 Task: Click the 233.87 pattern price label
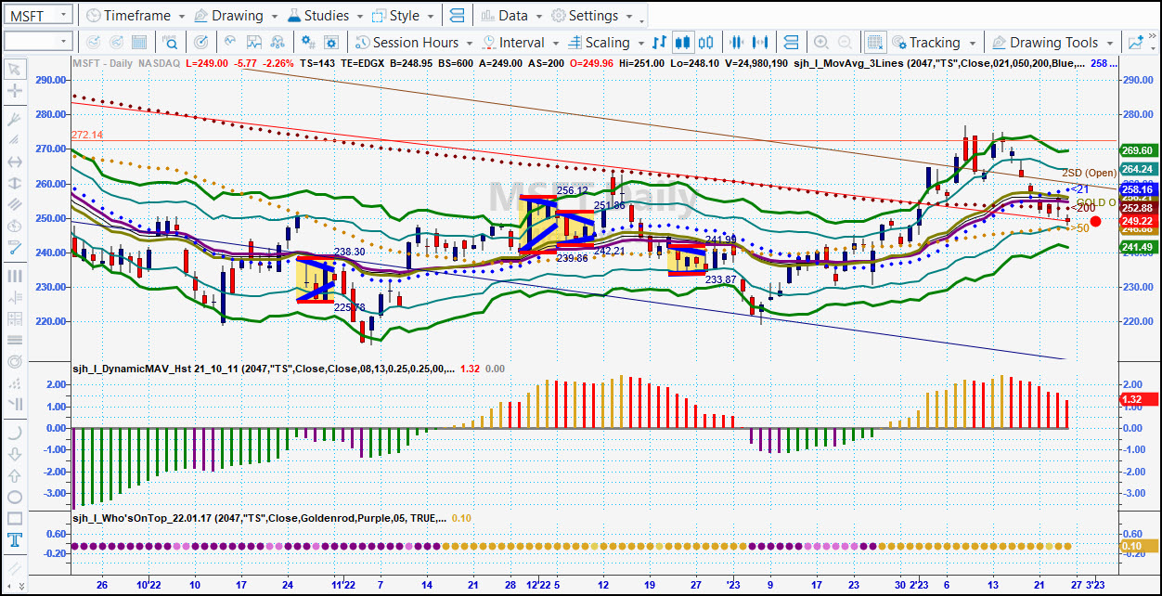[x=720, y=279]
